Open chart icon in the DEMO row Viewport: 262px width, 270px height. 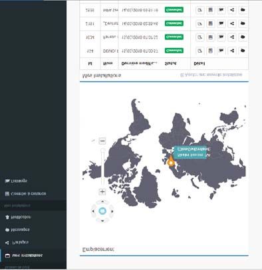tap(199, 51)
